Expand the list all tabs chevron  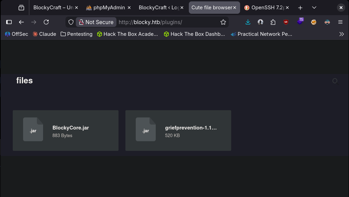point(314,8)
